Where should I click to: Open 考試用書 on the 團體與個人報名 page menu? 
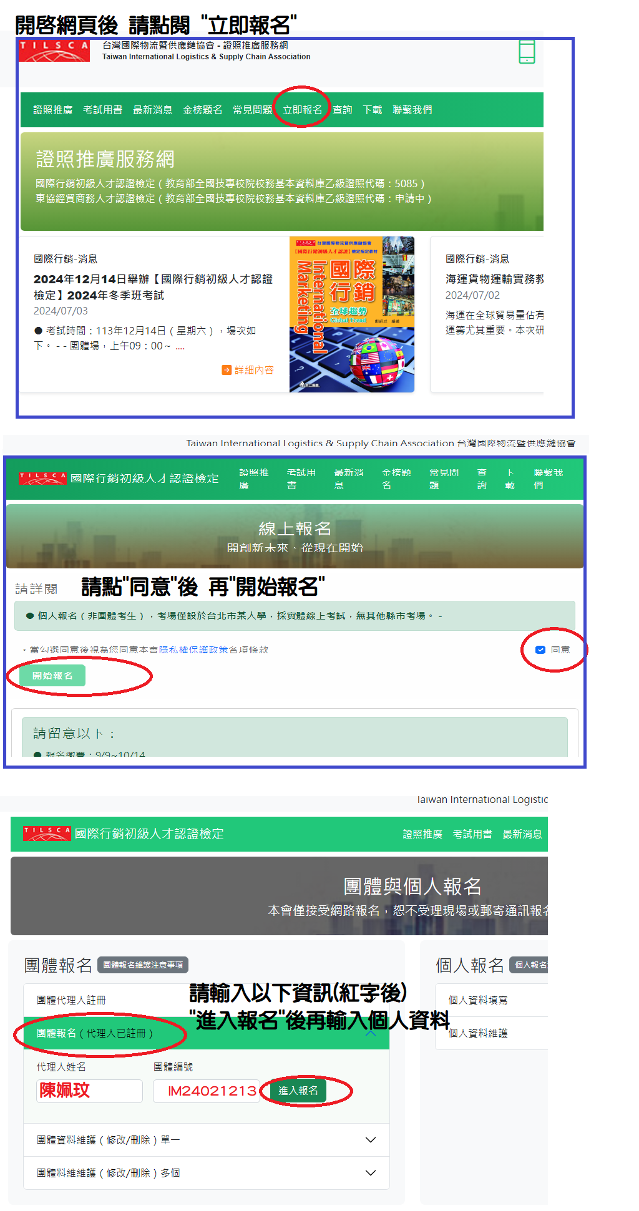point(472,834)
